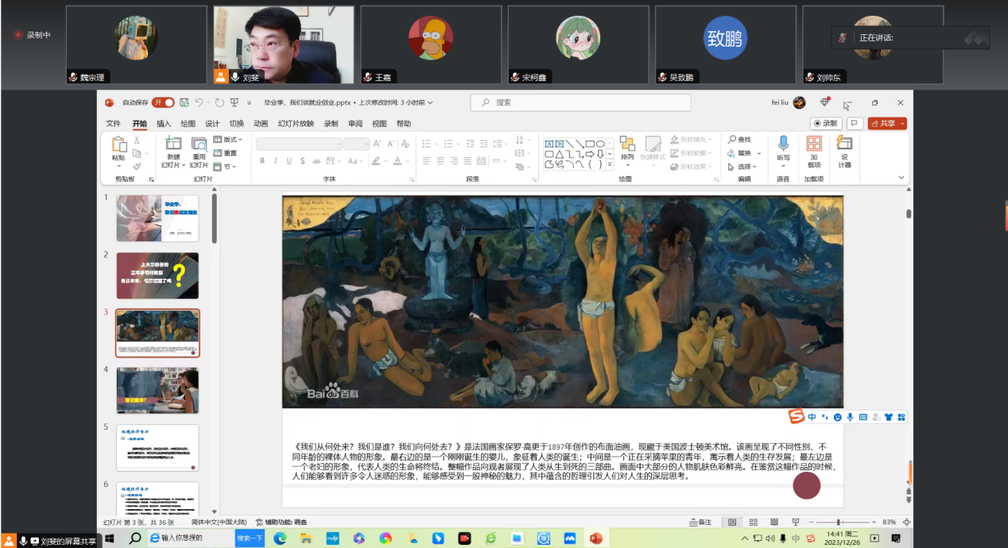
Task: Switch to Slide Sorter view in status bar
Action: click(753, 523)
